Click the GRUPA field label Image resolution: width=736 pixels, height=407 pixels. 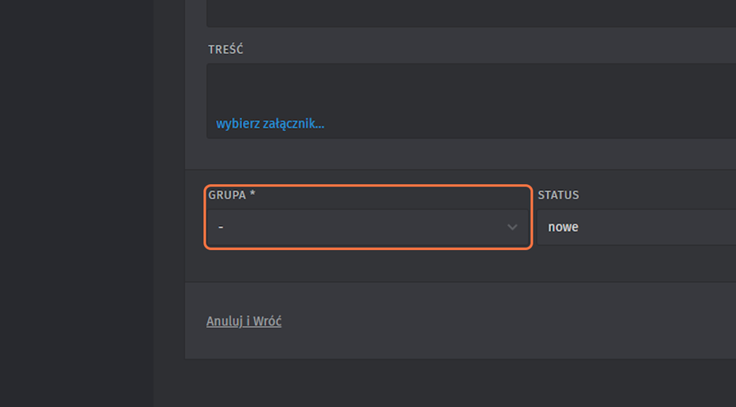pyautogui.click(x=227, y=194)
